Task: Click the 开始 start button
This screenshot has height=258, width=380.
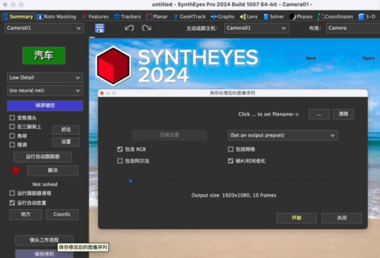Action: click(x=296, y=218)
